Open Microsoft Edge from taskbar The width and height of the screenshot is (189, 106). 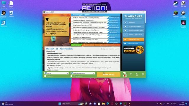point(108,104)
